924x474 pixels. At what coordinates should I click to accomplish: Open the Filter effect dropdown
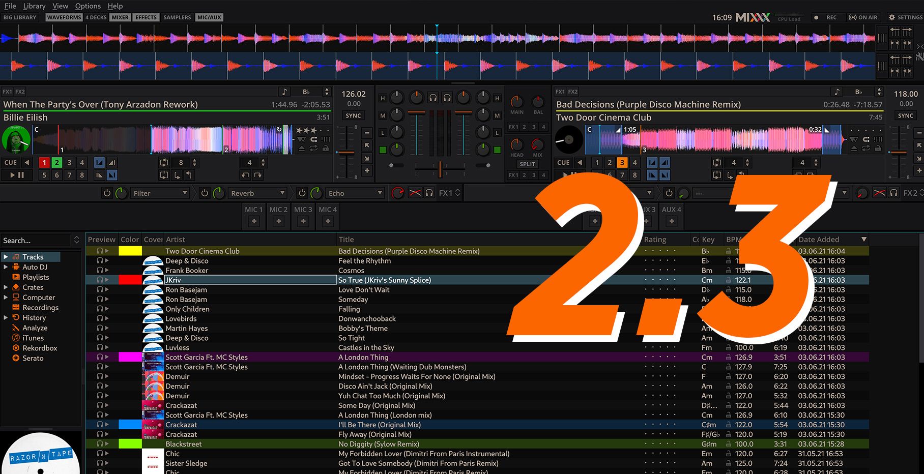(x=160, y=193)
